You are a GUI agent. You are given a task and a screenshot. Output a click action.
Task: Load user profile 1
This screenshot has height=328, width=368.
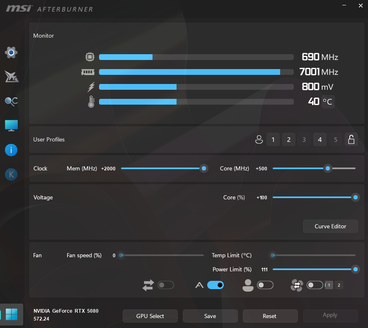273,140
